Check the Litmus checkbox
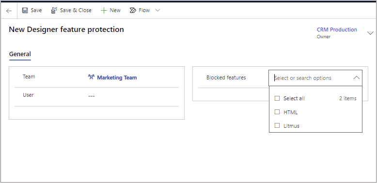 (277, 125)
